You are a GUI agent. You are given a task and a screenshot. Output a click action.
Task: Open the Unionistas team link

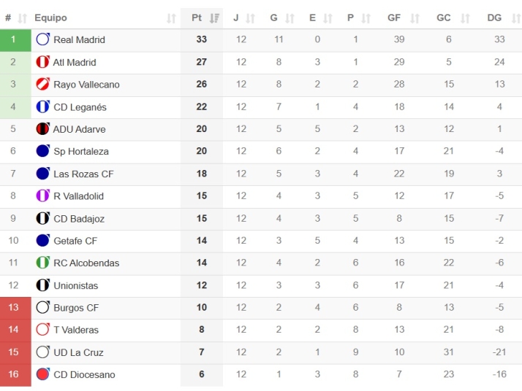click(x=75, y=285)
